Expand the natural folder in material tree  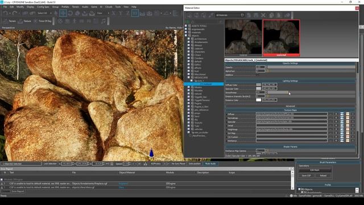(189, 93)
